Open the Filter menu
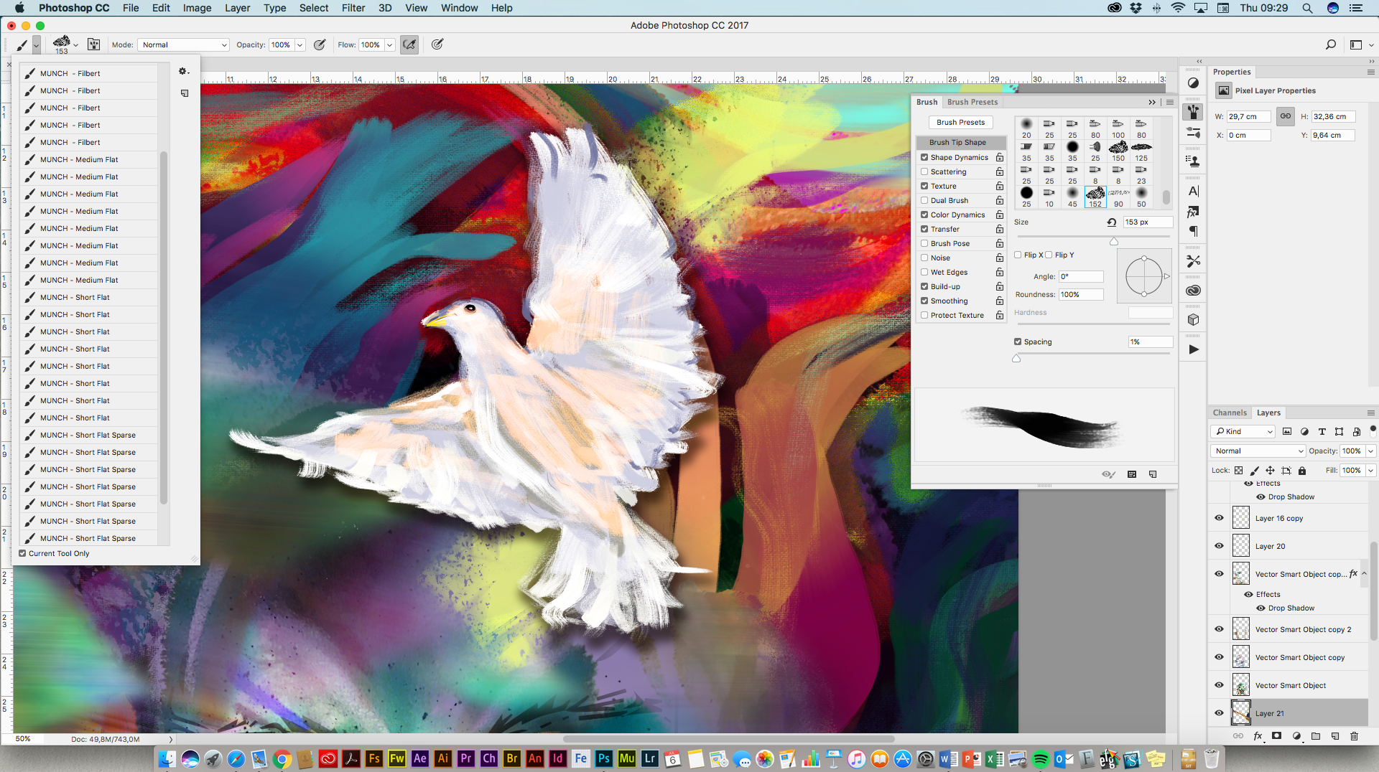 pos(353,8)
